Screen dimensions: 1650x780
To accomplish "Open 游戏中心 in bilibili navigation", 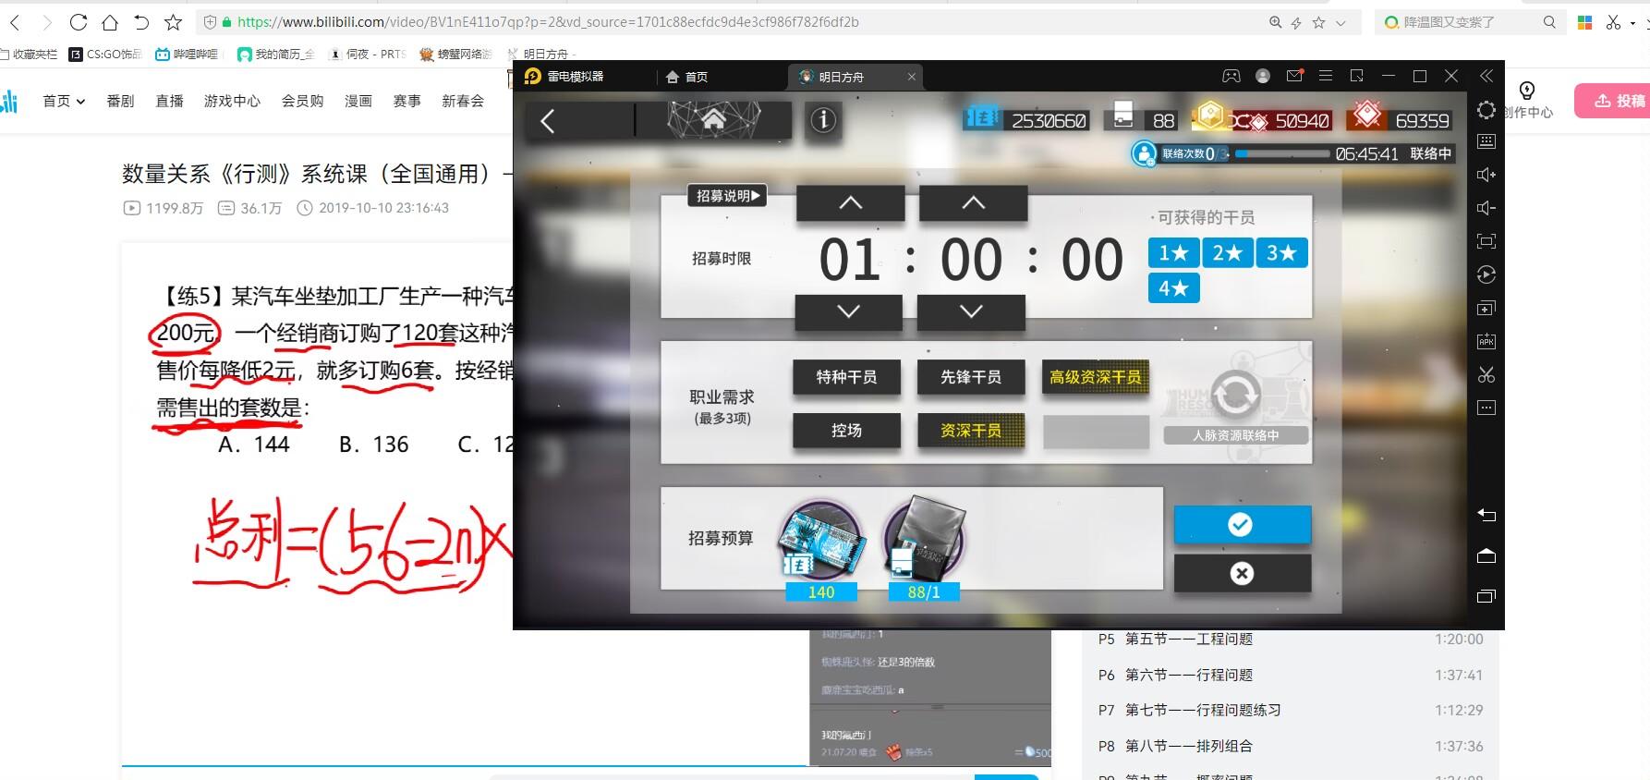I will pos(232,101).
